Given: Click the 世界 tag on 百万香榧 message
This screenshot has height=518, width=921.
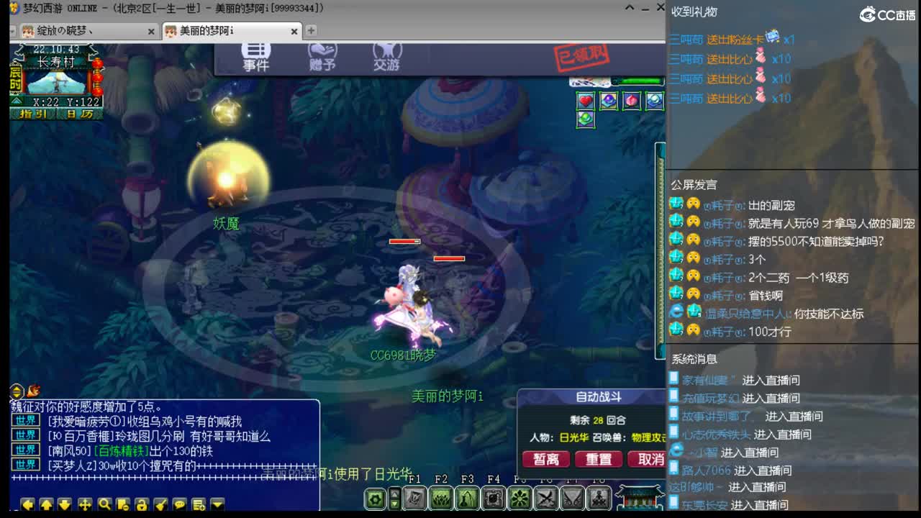Looking at the screenshot, I should [x=26, y=436].
